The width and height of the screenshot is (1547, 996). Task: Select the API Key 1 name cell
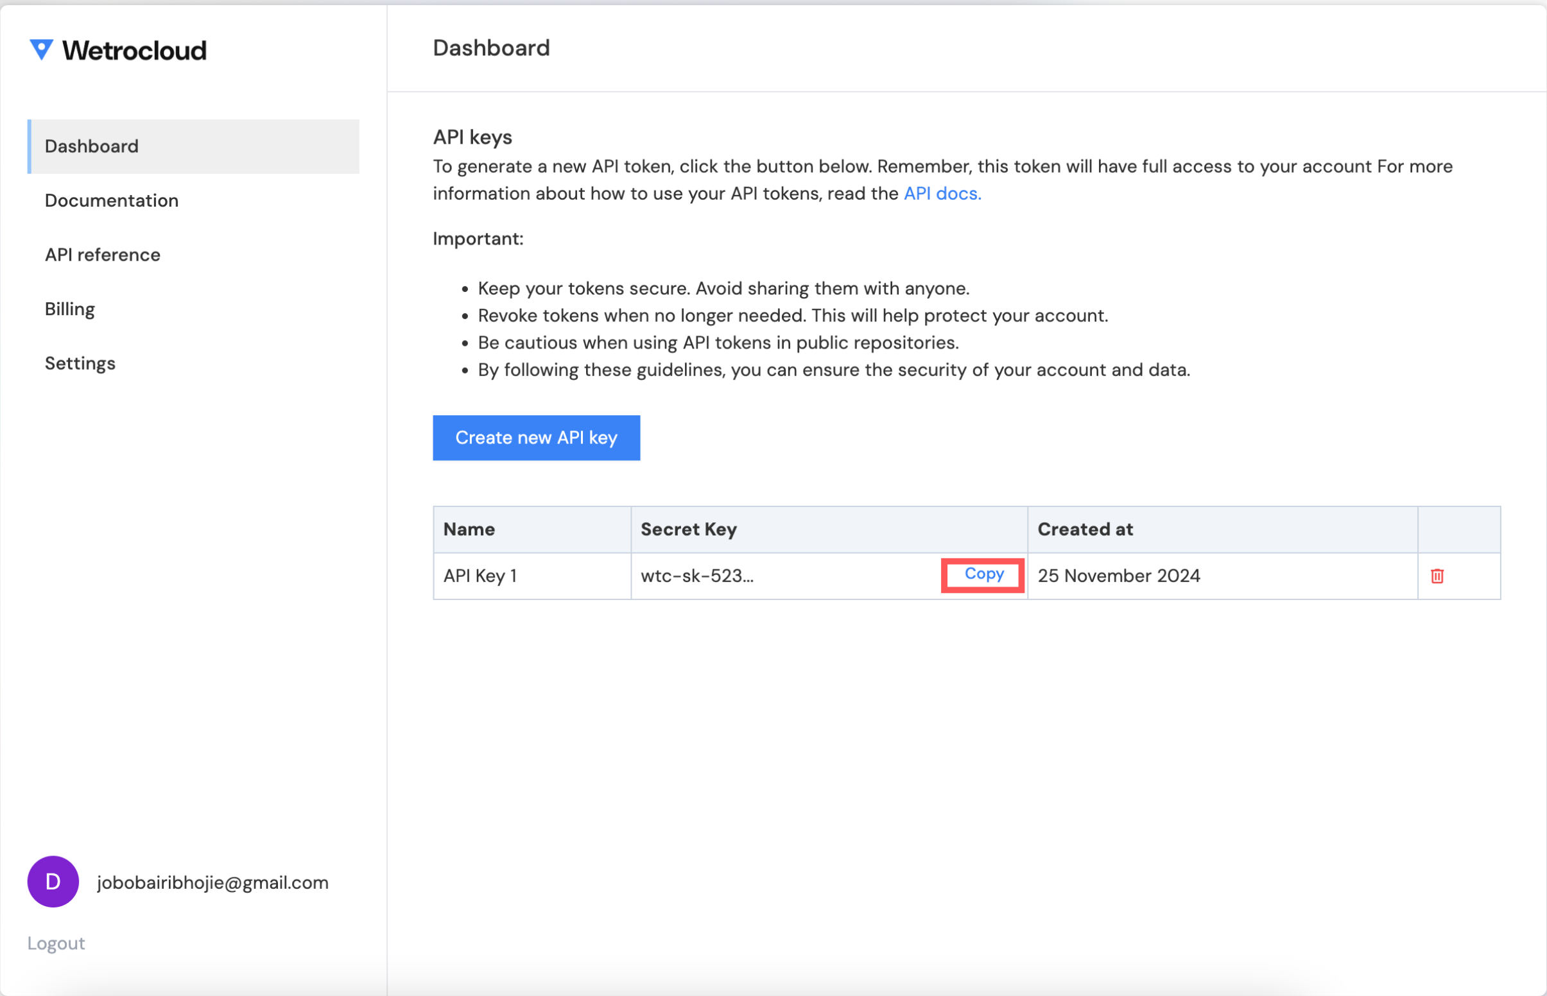click(481, 576)
